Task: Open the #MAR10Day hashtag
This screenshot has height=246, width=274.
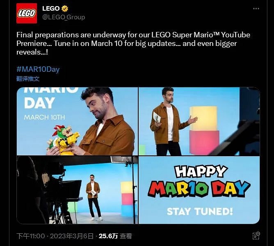Action: point(38,69)
